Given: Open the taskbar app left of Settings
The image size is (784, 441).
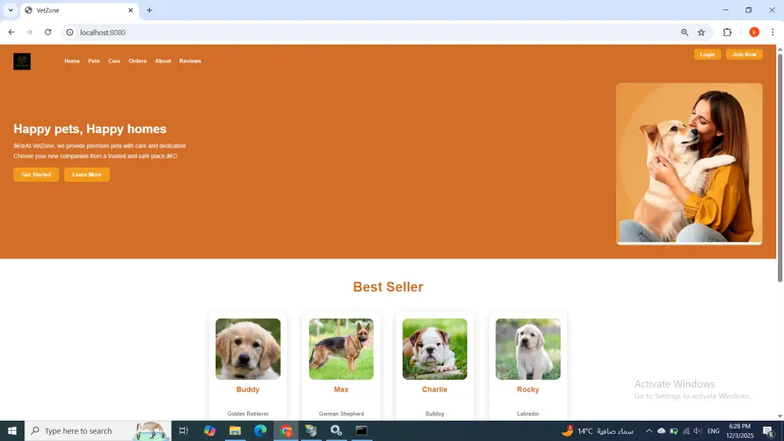Looking at the screenshot, I should pos(311,431).
